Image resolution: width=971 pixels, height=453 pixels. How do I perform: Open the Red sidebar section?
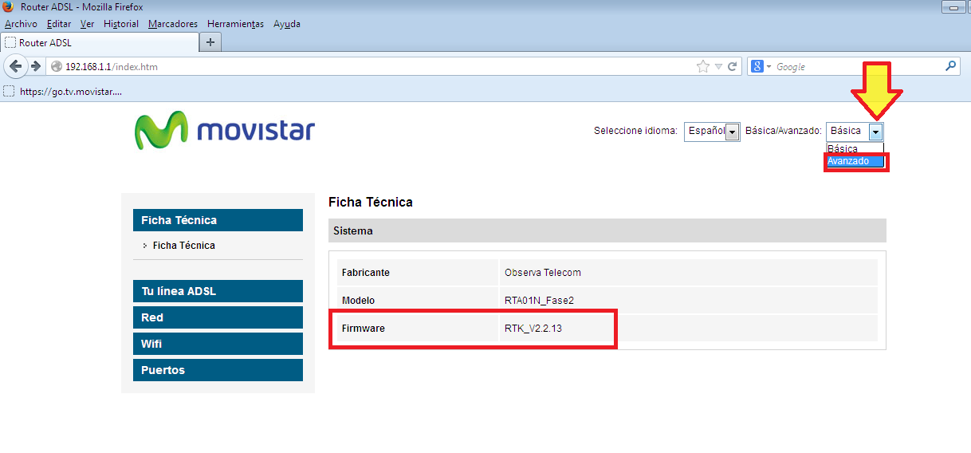[x=218, y=317]
